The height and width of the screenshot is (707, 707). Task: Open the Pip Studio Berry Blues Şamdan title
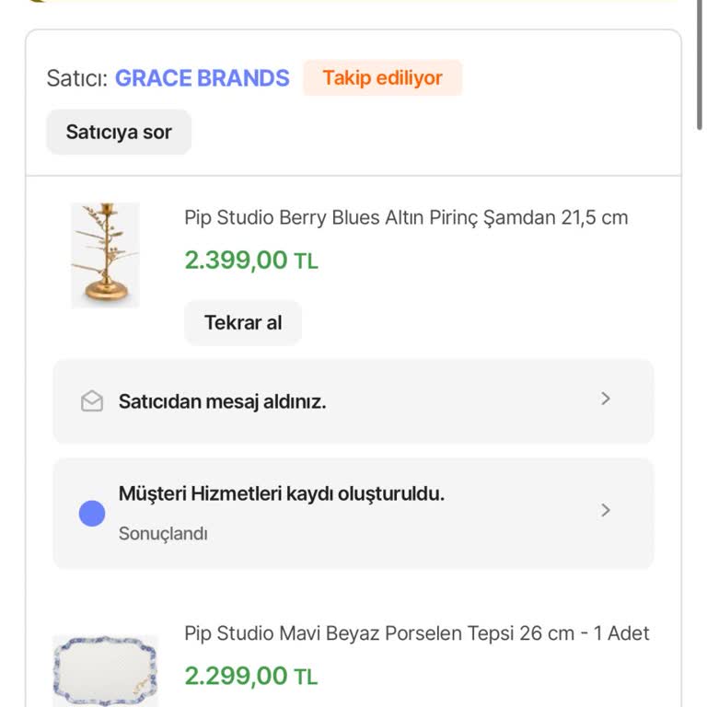tap(406, 218)
